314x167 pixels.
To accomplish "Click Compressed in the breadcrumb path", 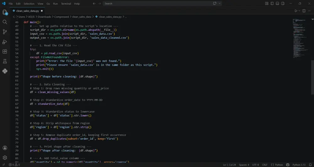I will tap(62, 17).
